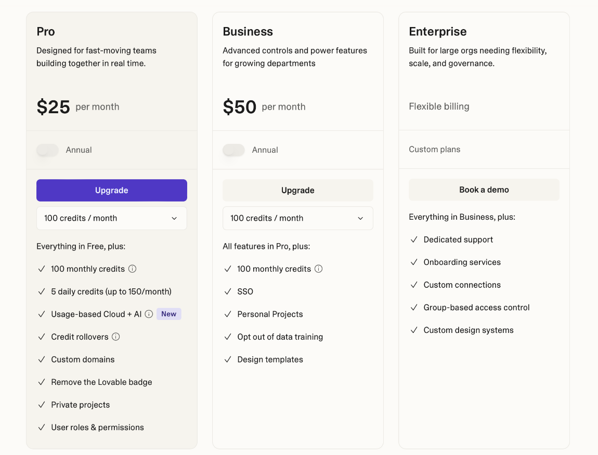Screen dimensions: 598x455
Task: Click checkmark next to SSO feature
Action: (x=228, y=291)
